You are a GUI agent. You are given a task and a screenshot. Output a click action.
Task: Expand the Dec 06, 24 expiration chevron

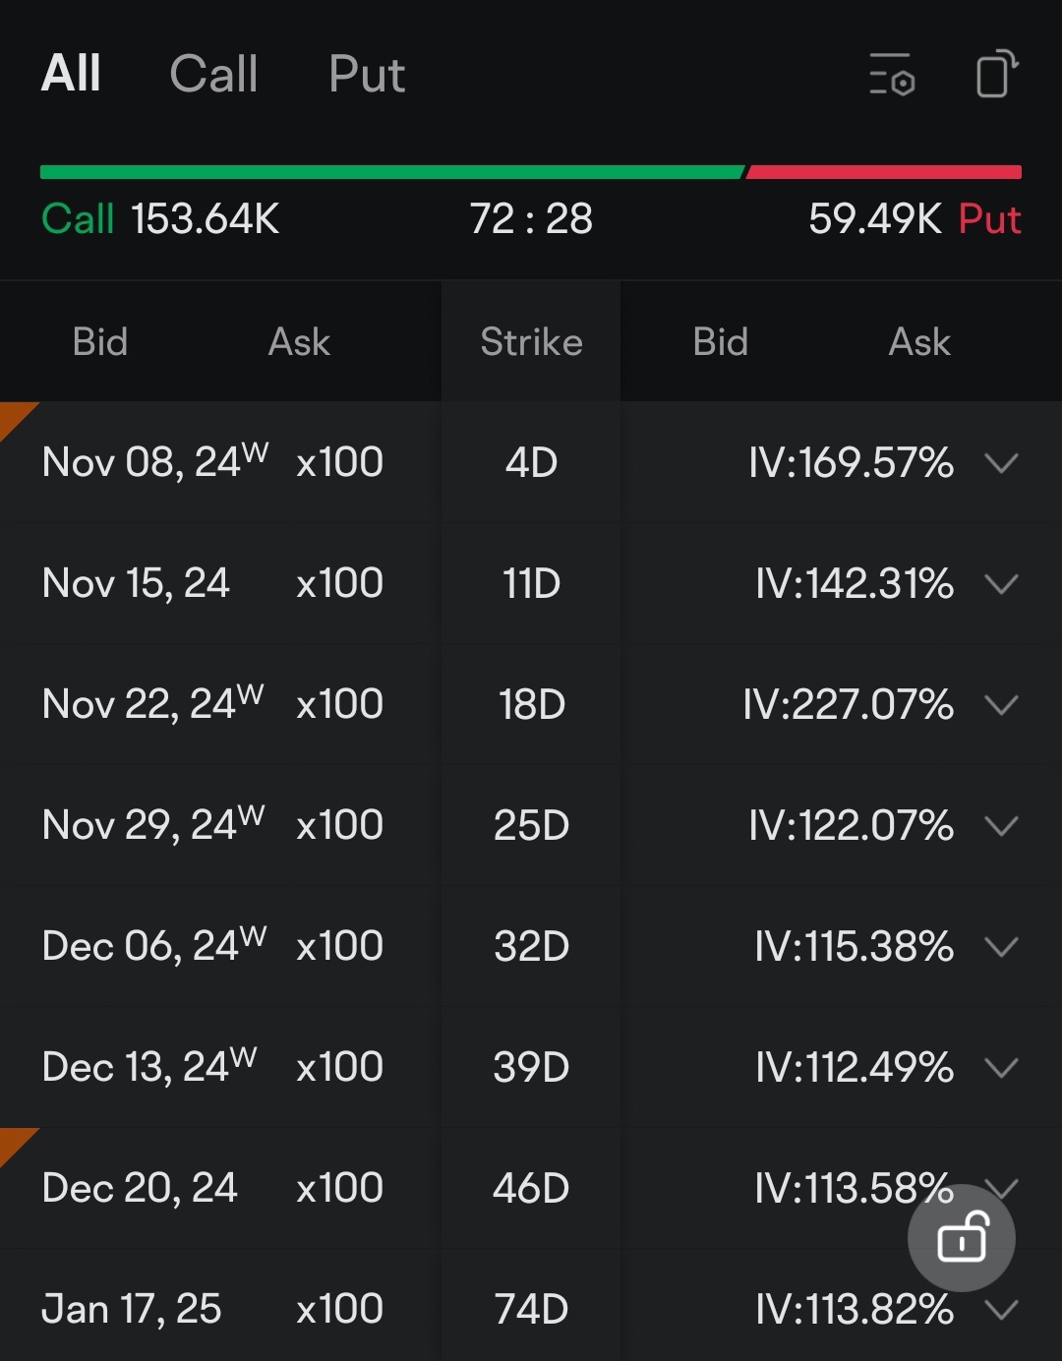[x=1001, y=946]
